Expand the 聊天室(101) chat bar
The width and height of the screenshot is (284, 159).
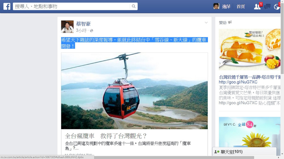(244, 152)
